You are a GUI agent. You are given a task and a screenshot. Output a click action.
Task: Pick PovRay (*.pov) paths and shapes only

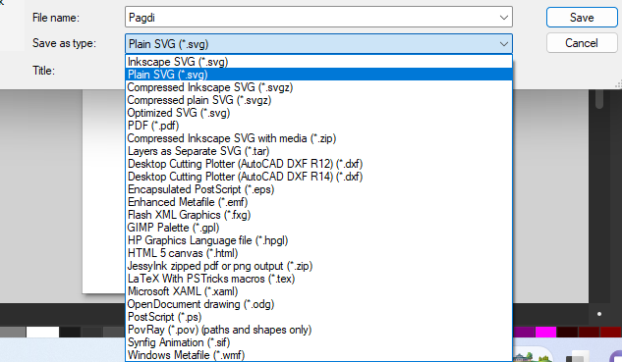point(318,330)
